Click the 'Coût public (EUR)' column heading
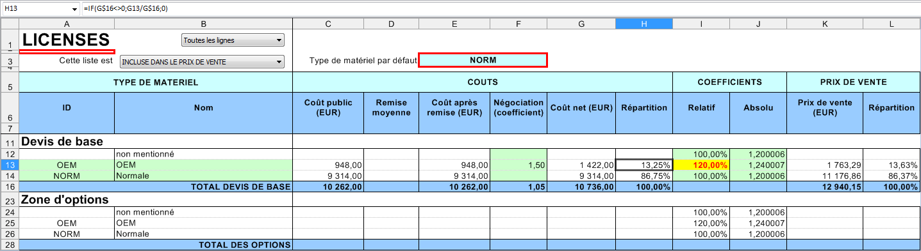This screenshot has width=921, height=251. coord(328,108)
